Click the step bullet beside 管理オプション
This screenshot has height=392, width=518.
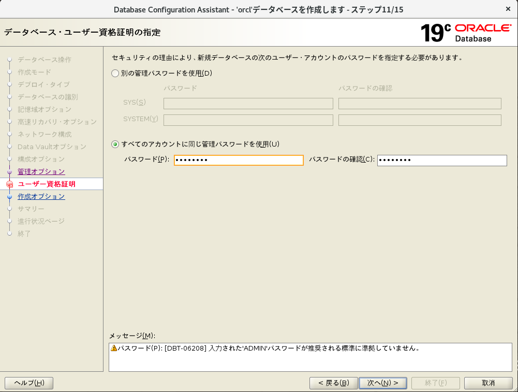tap(9, 172)
